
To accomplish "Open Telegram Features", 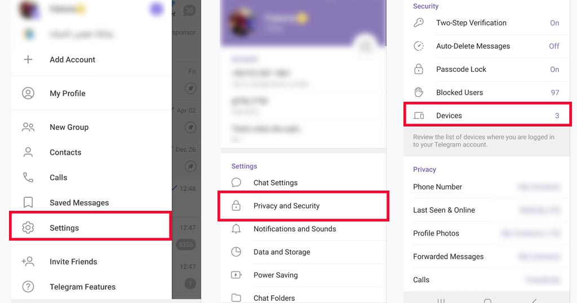I will click(92, 287).
